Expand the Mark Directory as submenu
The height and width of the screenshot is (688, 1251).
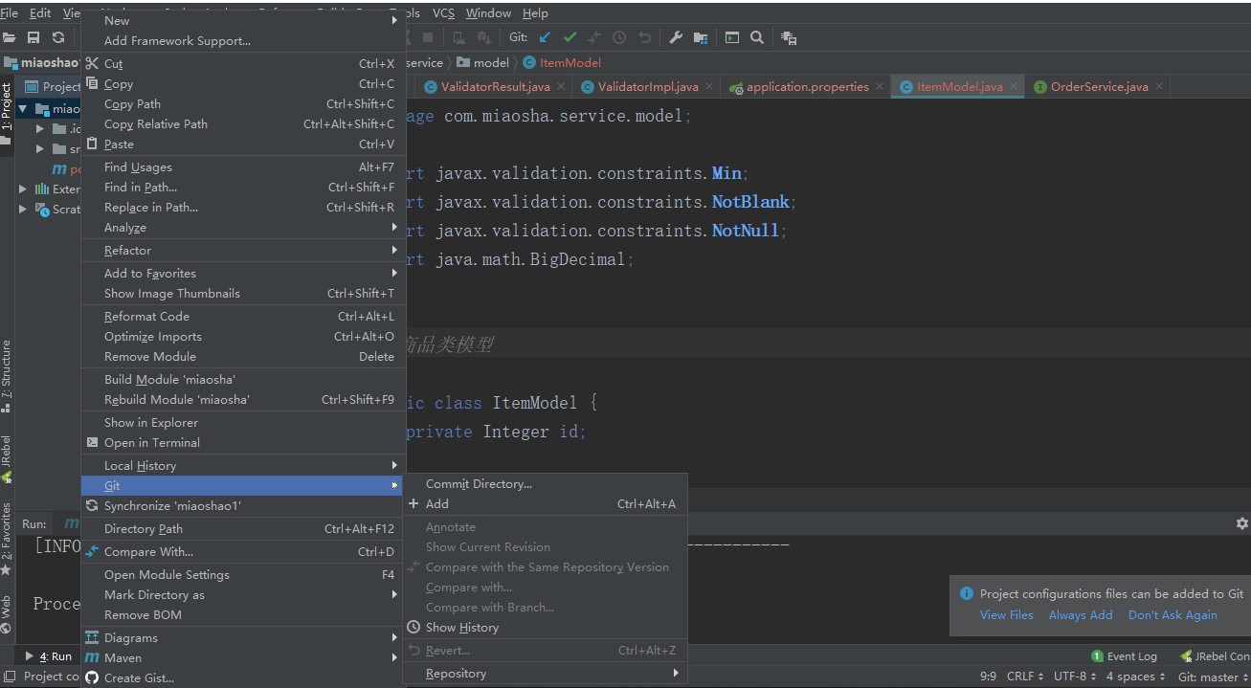tap(239, 594)
